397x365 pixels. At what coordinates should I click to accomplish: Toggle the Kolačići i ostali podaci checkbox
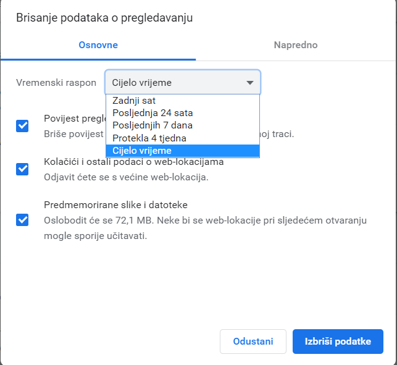(x=22, y=169)
